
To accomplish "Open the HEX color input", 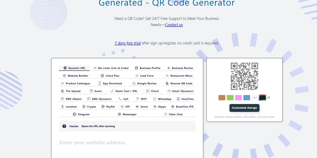I will pos(255,98).
